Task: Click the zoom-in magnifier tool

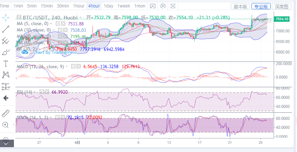Action: 6,124
